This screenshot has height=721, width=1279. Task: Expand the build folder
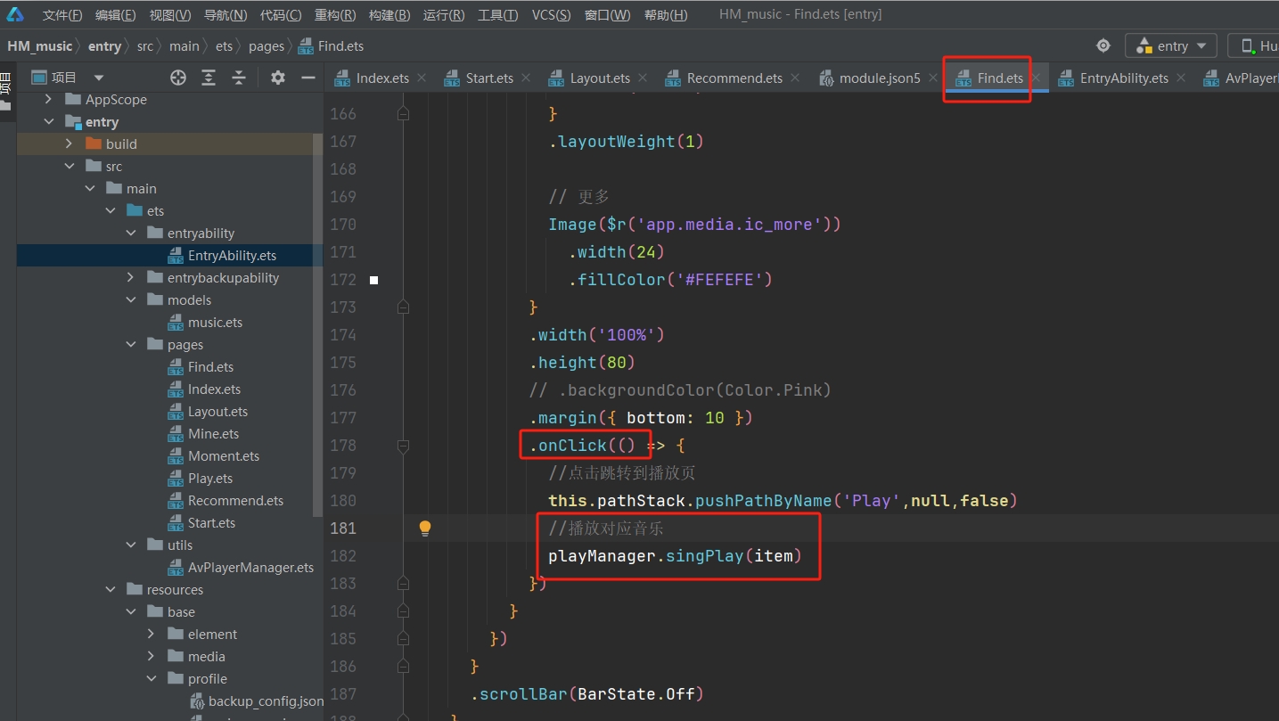[70, 143]
